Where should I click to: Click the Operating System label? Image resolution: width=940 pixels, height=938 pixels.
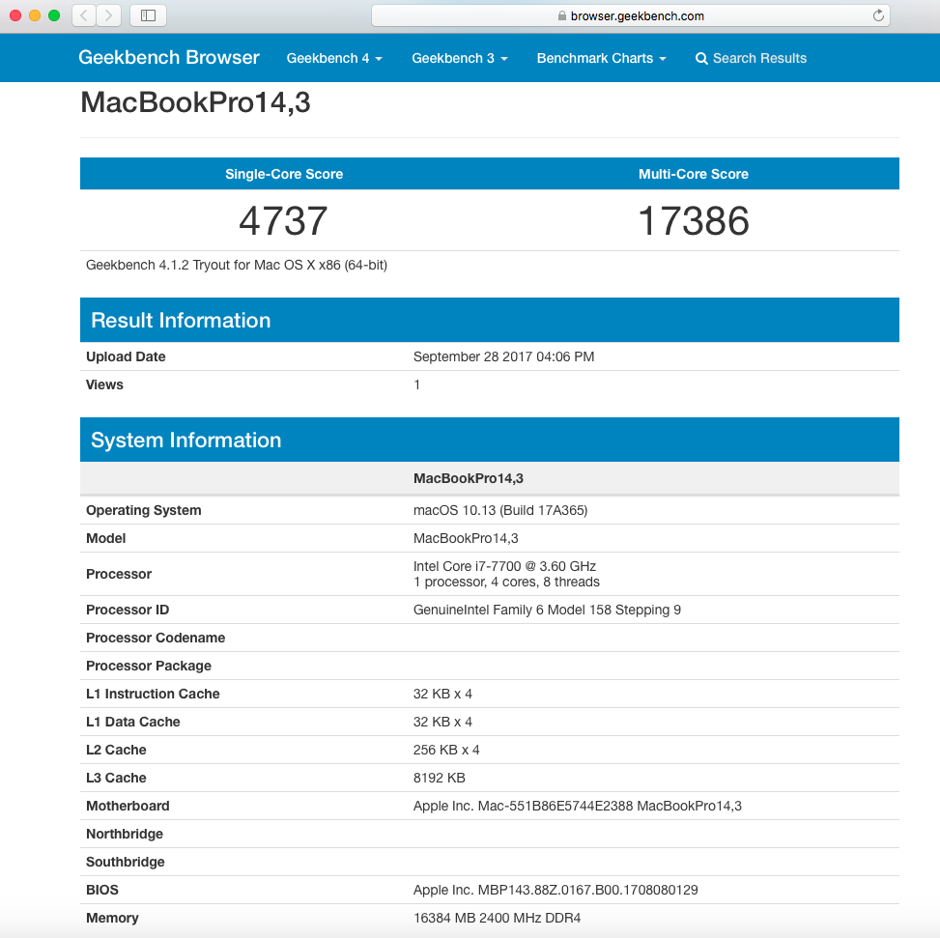[x=144, y=510]
